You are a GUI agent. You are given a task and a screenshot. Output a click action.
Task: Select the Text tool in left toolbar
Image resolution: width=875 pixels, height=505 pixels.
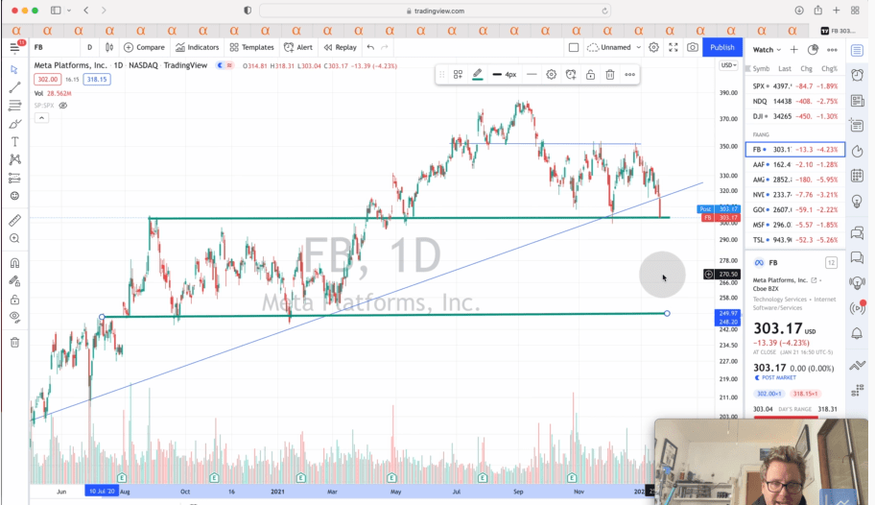(14, 141)
